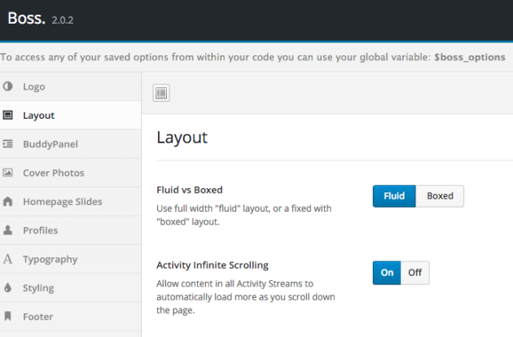Open the Footer settings tab
The width and height of the screenshot is (513, 337).
[x=70, y=317]
